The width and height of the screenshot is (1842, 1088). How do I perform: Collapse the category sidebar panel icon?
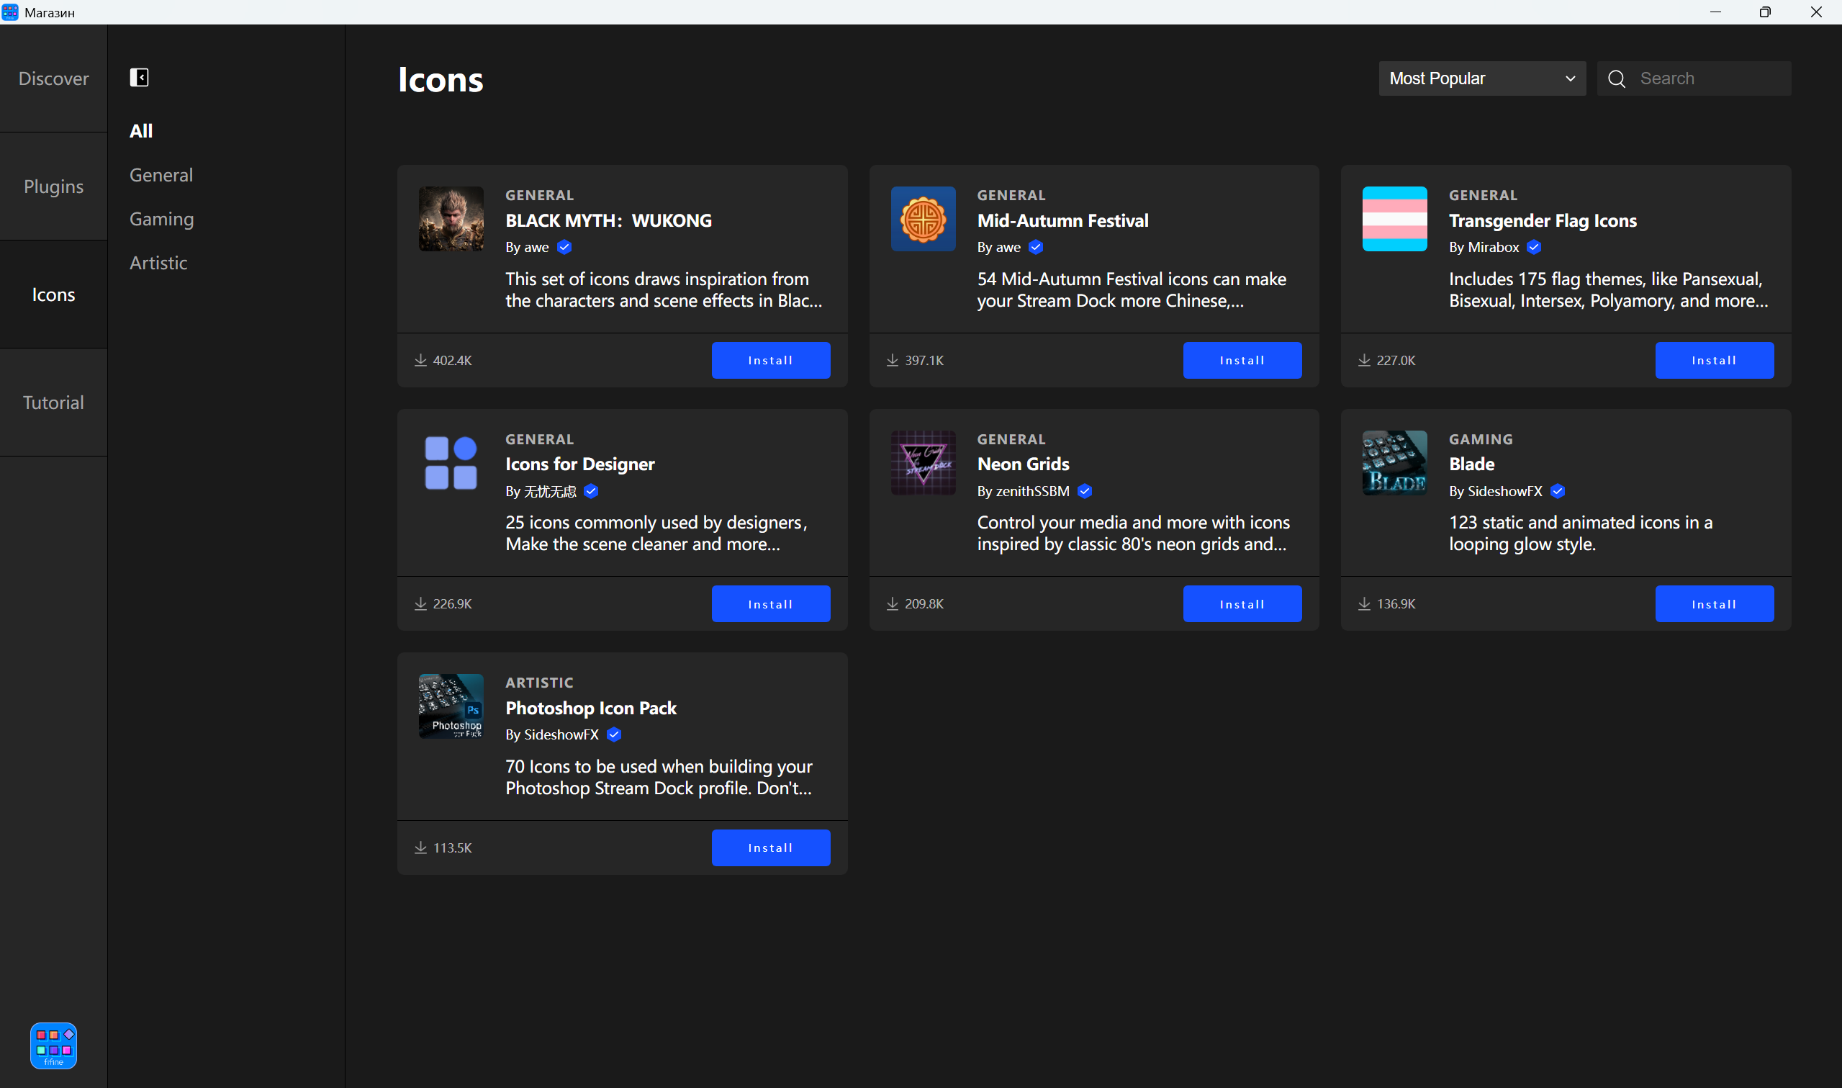pyautogui.click(x=139, y=78)
